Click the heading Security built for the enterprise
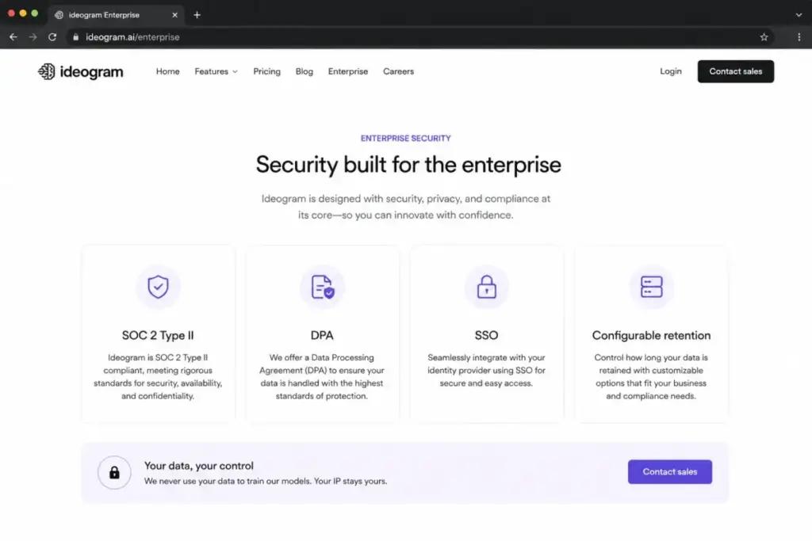The image size is (812, 541). [408, 165]
